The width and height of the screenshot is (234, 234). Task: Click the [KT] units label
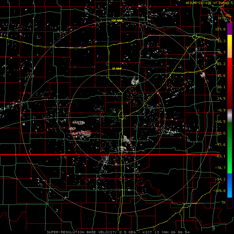222,18
